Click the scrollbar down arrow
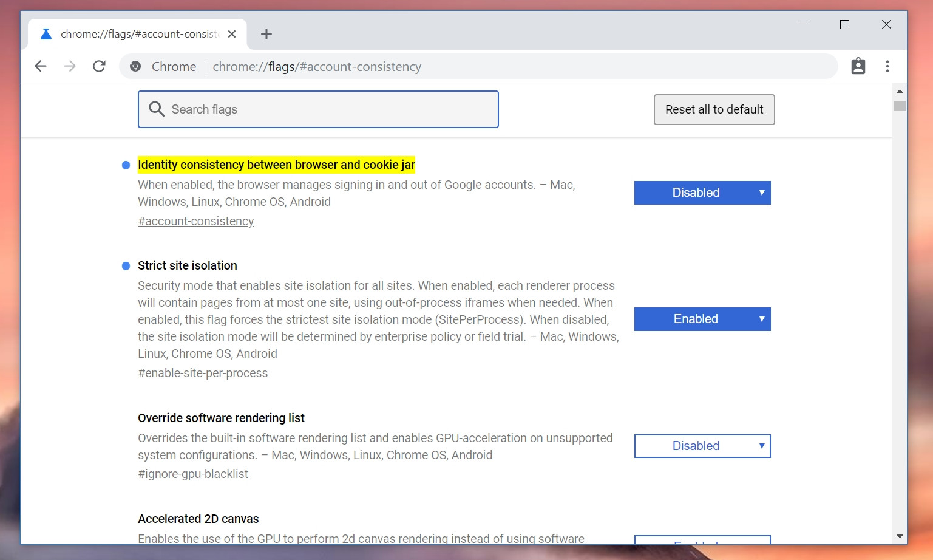 point(900,536)
